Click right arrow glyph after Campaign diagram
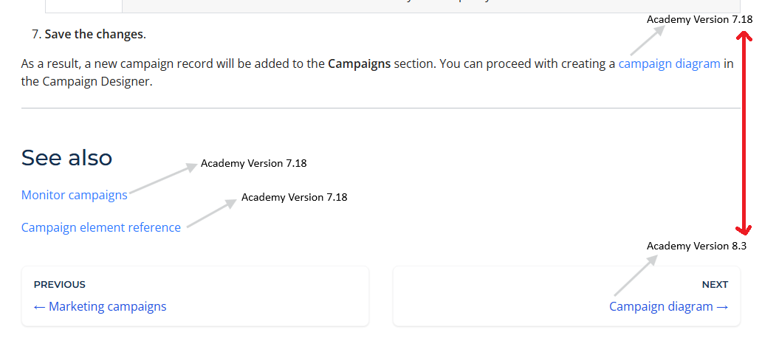 tap(722, 306)
